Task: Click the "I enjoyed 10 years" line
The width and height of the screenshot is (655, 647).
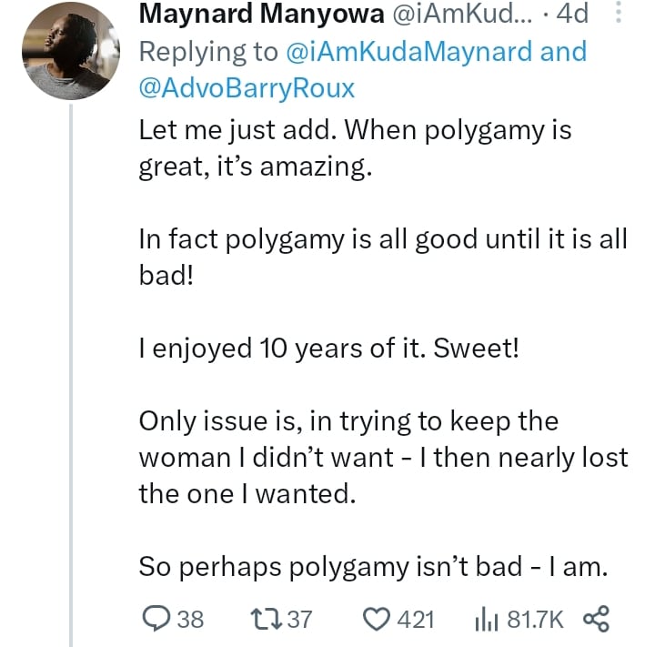Action: pyautogui.click(x=328, y=348)
